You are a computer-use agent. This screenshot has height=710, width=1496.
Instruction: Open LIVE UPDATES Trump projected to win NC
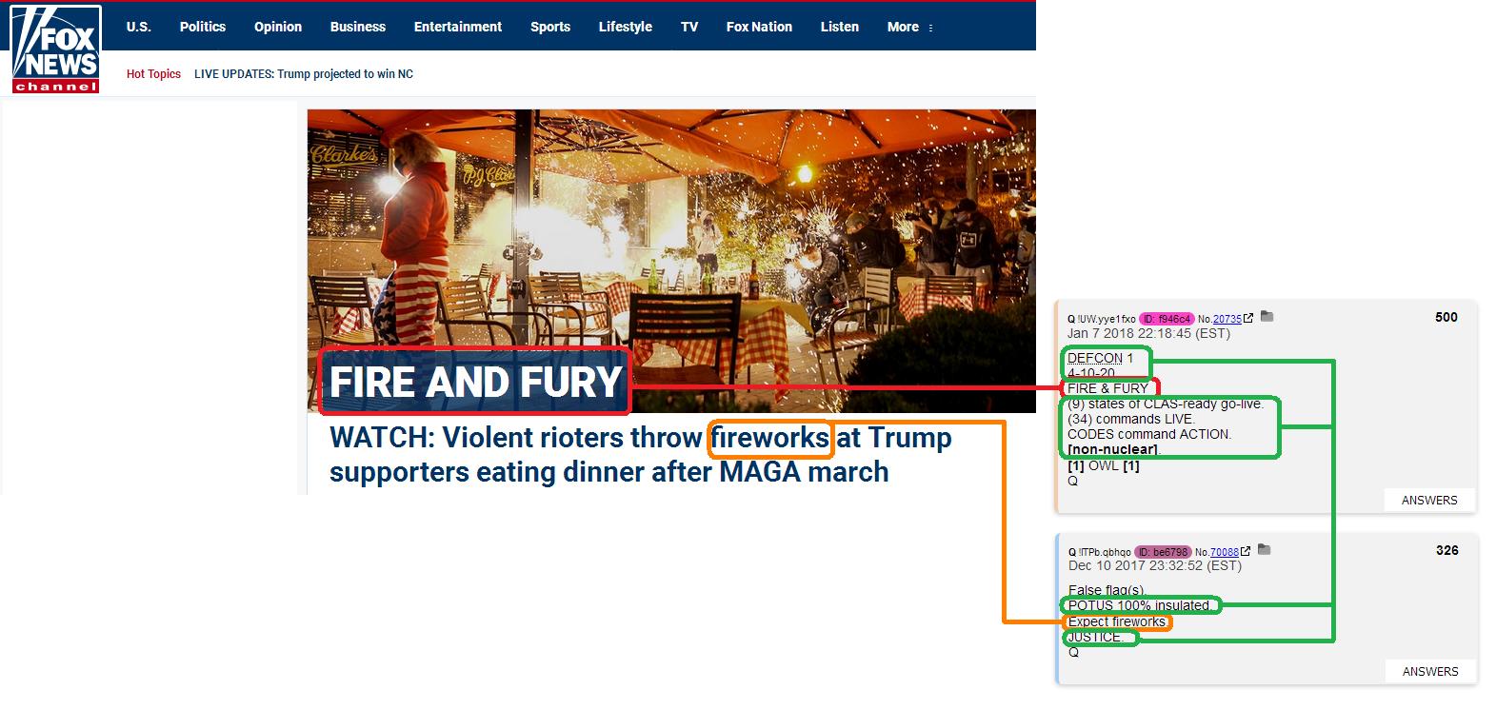click(x=304, y=74)
